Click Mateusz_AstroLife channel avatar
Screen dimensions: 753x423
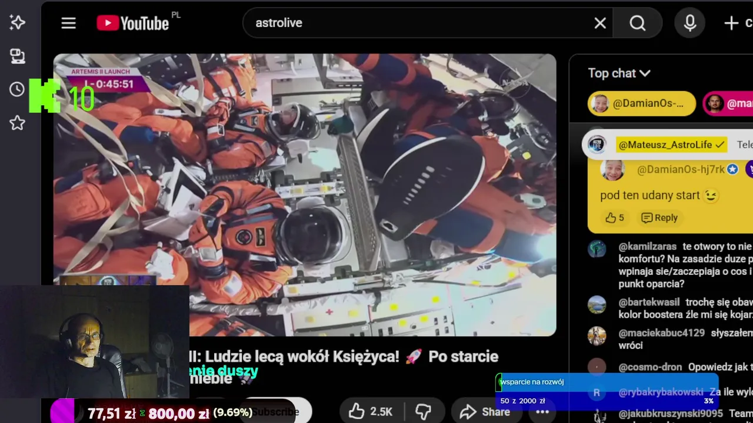tap(597, 145)
